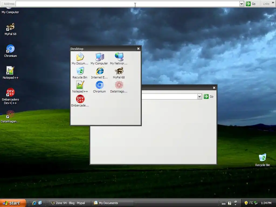
Task: Click the Links toolbar label
Action: (266, 4)
